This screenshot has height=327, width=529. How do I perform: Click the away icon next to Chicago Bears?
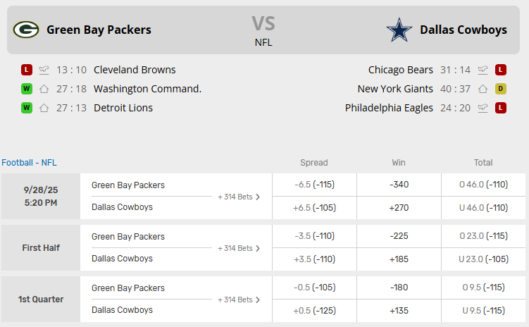point(483,70)
